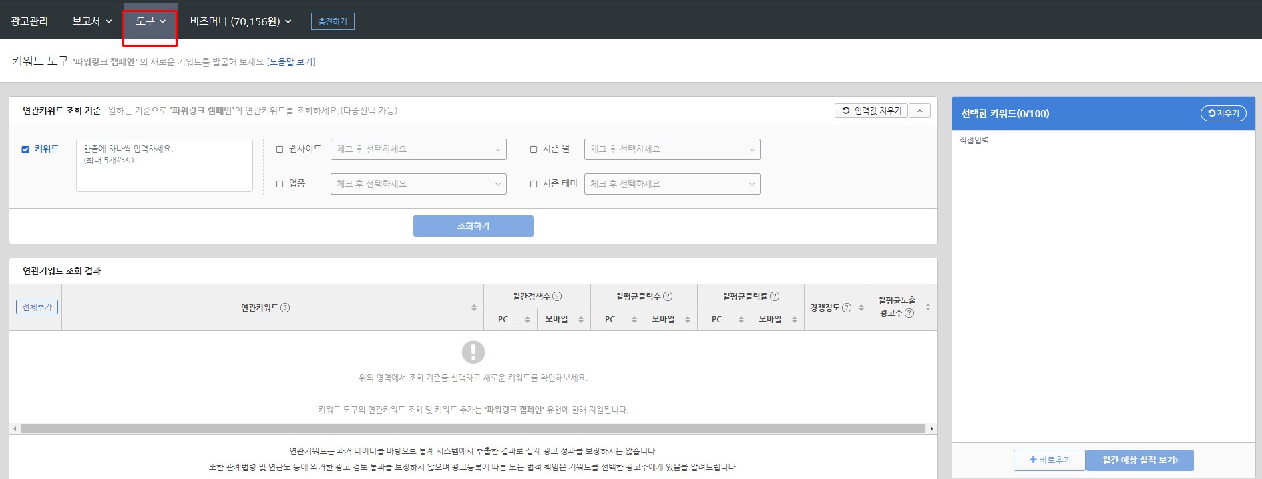The height and width of the screenshot is (479, 1262).
Task: Click the 바로추가 button
Action: click(x=1050, y=460)
